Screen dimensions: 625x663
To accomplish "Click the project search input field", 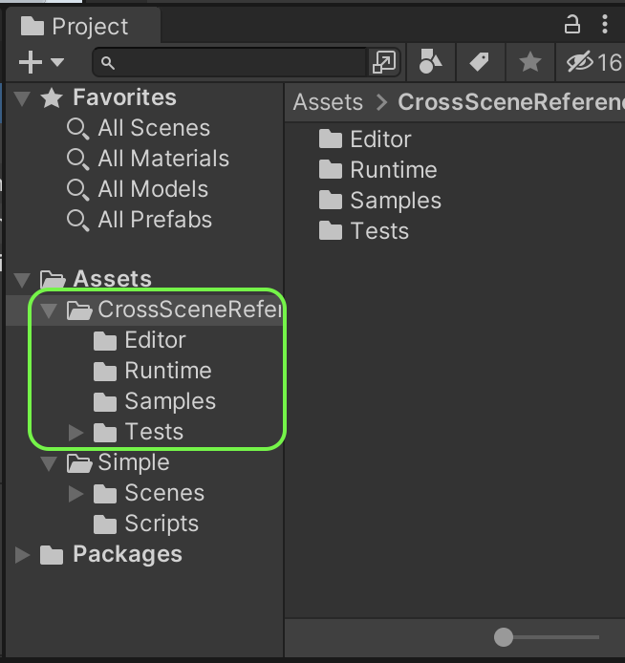I will [x=234, y=63].
